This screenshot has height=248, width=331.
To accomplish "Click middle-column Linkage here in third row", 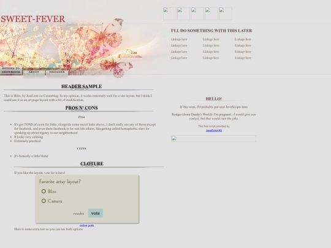I will pyautogui.click(x=211, y=51).
